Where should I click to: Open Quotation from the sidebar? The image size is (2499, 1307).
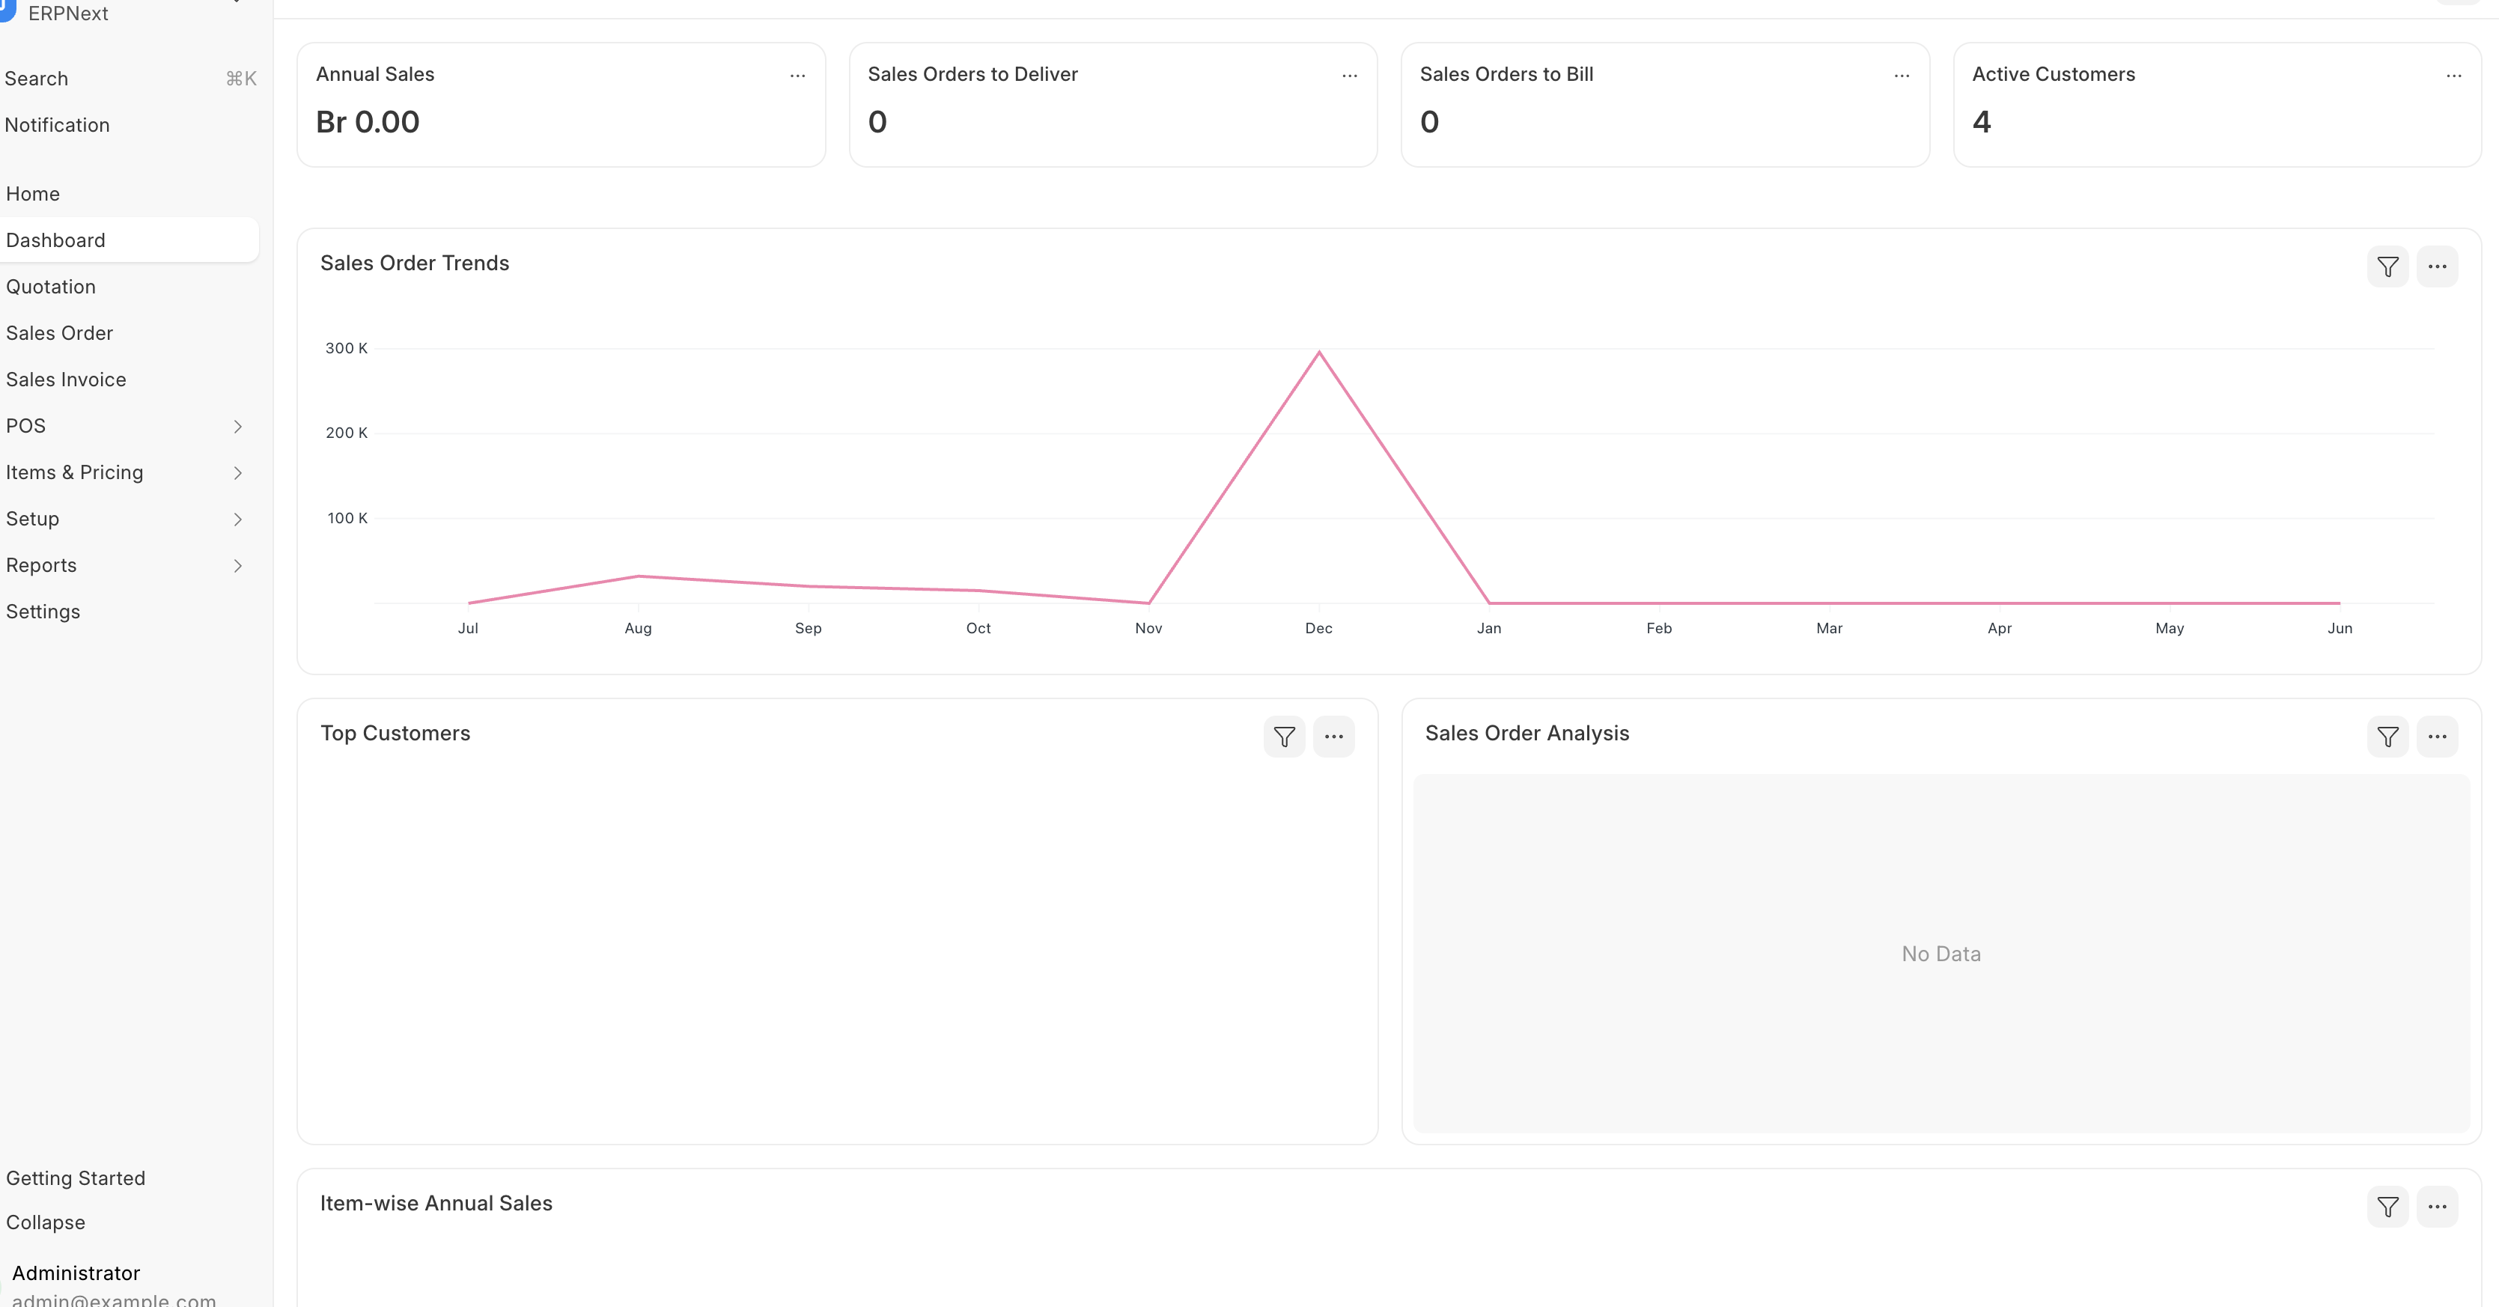(52, 287)
